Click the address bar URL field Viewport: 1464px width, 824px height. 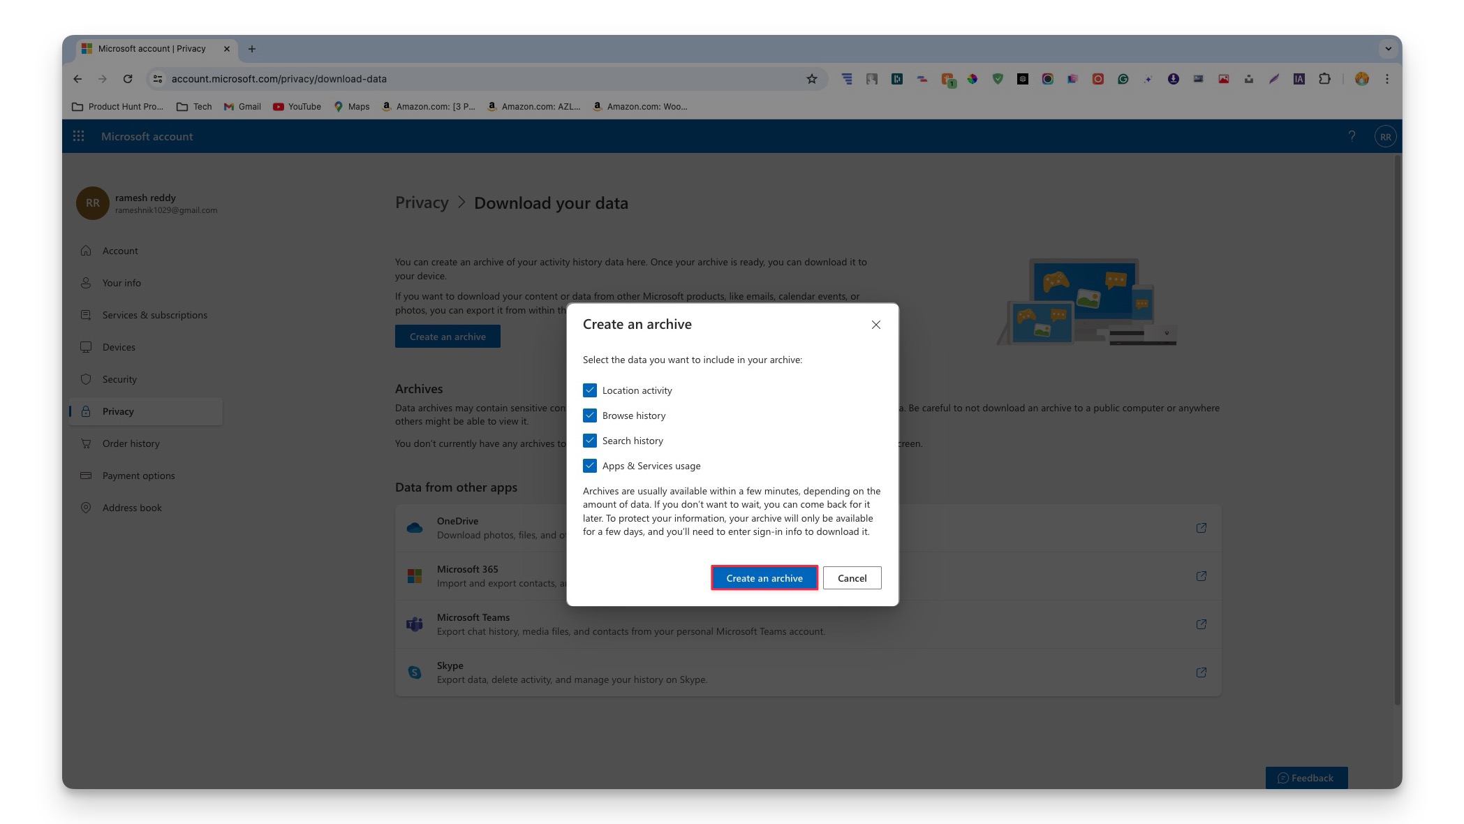pyautogui.click(x=487, y=79)
